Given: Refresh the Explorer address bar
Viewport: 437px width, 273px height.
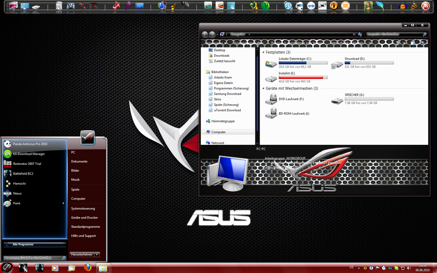Looking at the screenshot, I should (360, 34).
